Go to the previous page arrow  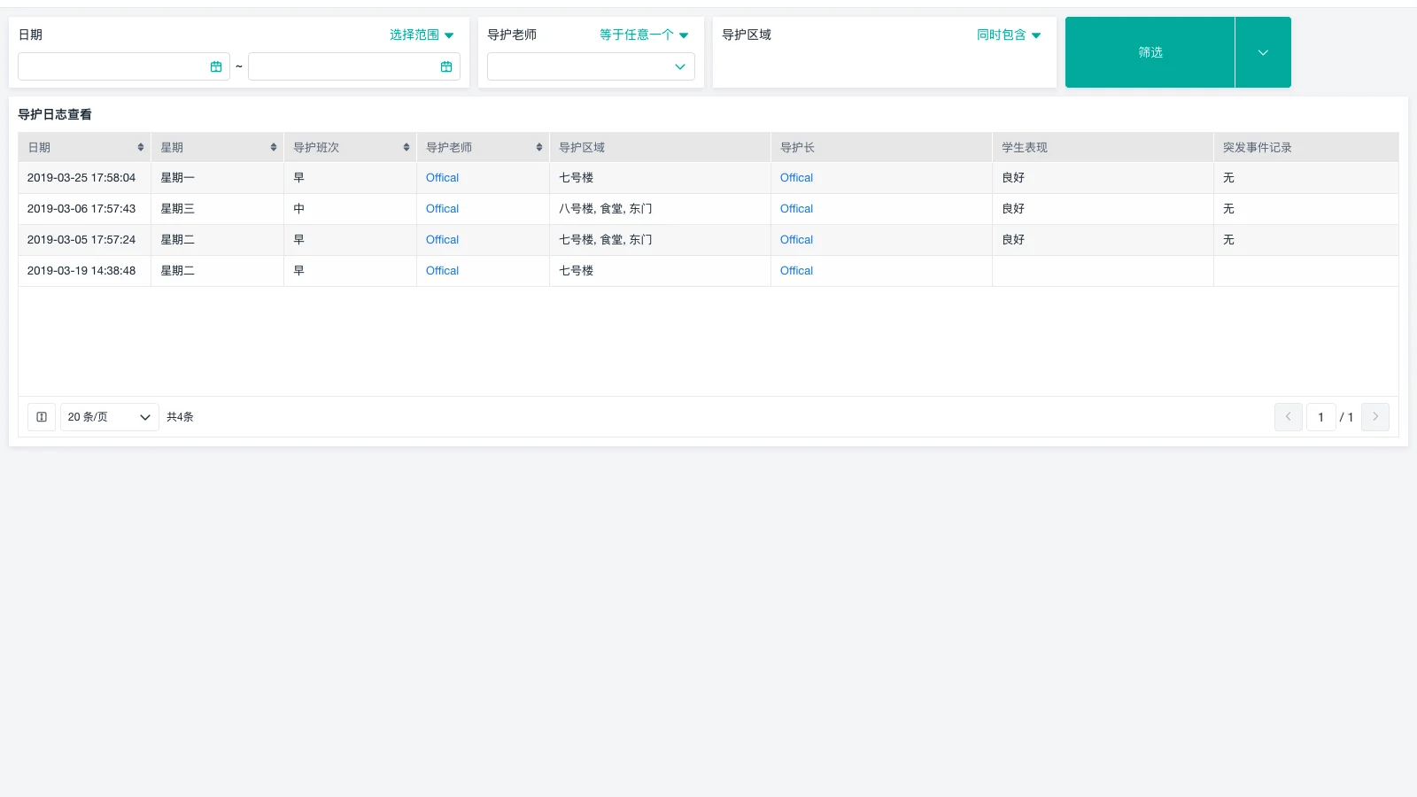click(1289, 417)
